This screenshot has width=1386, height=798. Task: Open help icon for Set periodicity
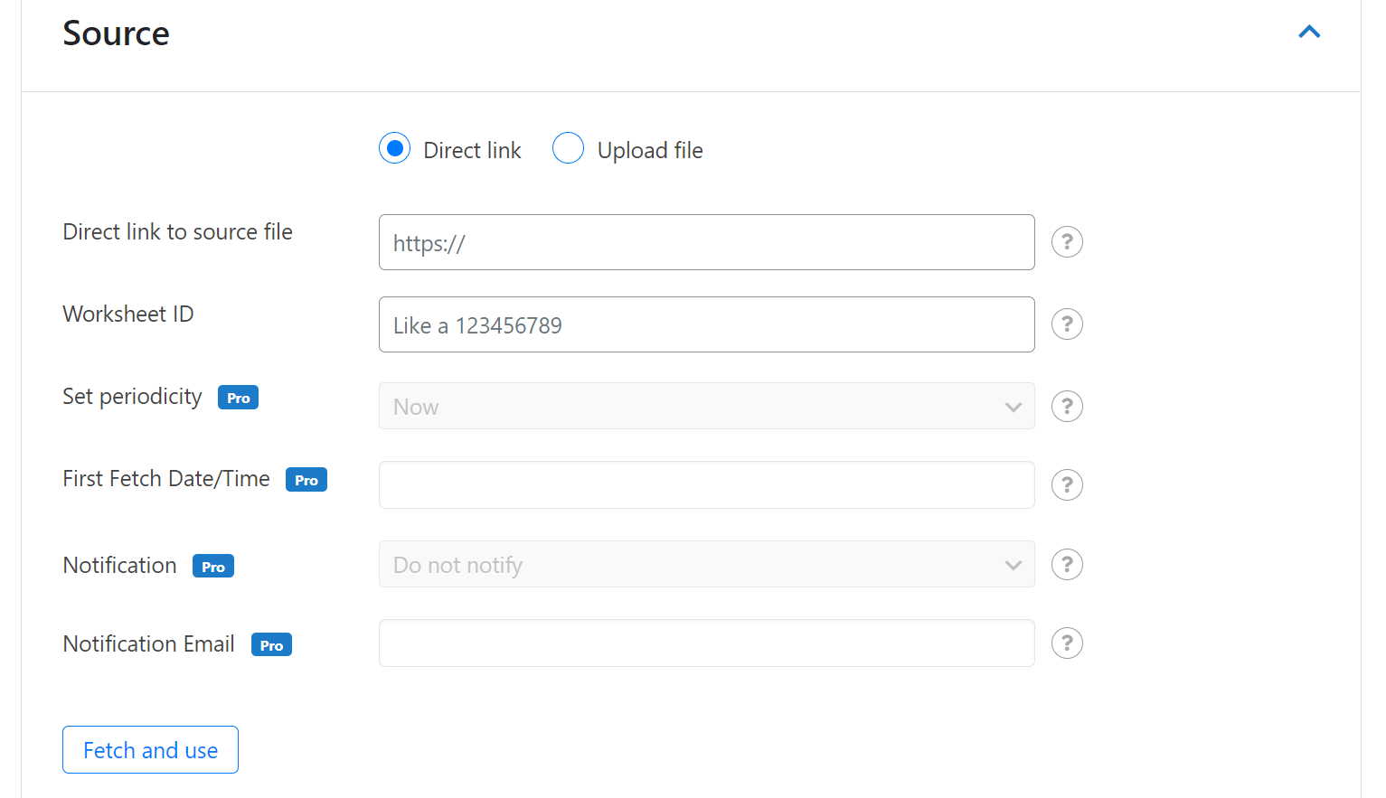point(1067,407)
